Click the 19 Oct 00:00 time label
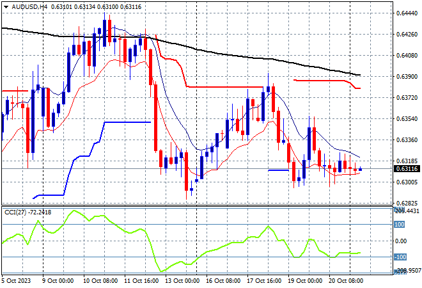422x288 pixels. (x=305, y=281)
